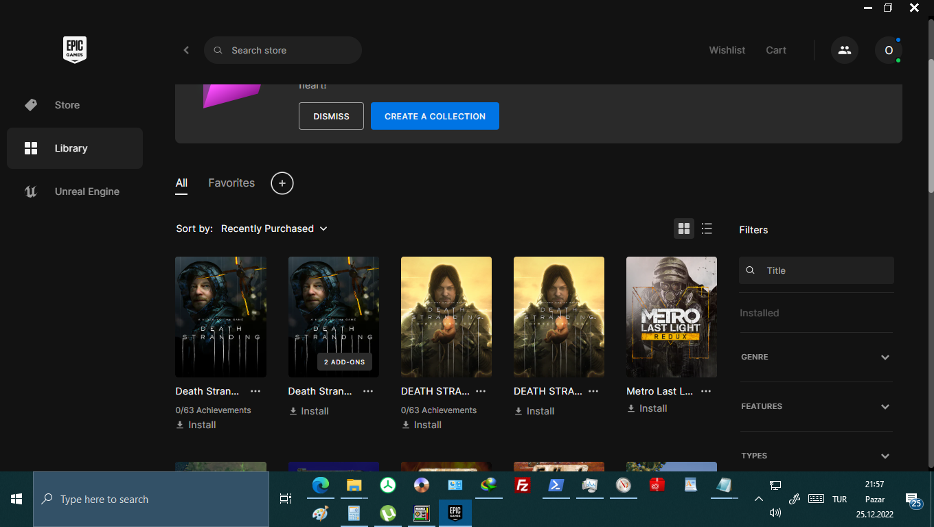Image resolution: width=934 pixels, height=527 pixels.
Task: Change the TUR input language
Action: point(839,500)
